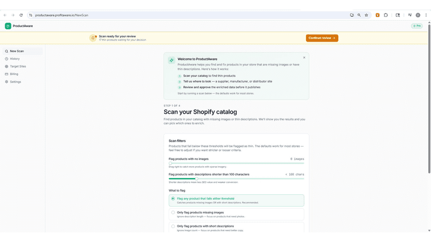Click the Pro plan badge
Screen dimensions: 431x242
tap(417, 26)
